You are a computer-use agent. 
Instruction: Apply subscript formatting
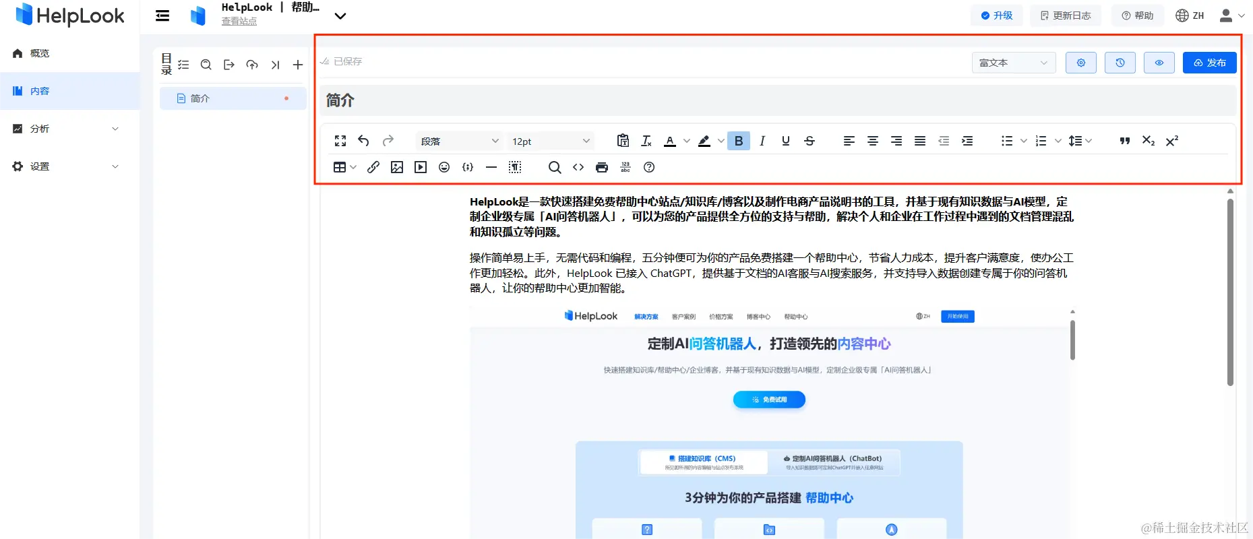point(1149,141)
